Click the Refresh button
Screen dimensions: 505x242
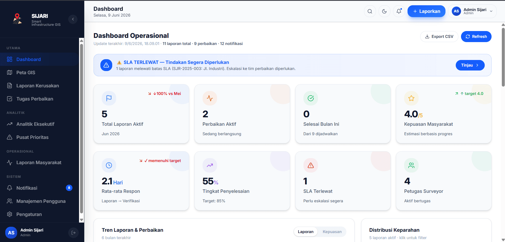pos(476,37)
